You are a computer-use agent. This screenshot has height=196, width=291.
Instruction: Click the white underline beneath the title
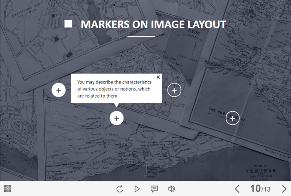[141, 37]
